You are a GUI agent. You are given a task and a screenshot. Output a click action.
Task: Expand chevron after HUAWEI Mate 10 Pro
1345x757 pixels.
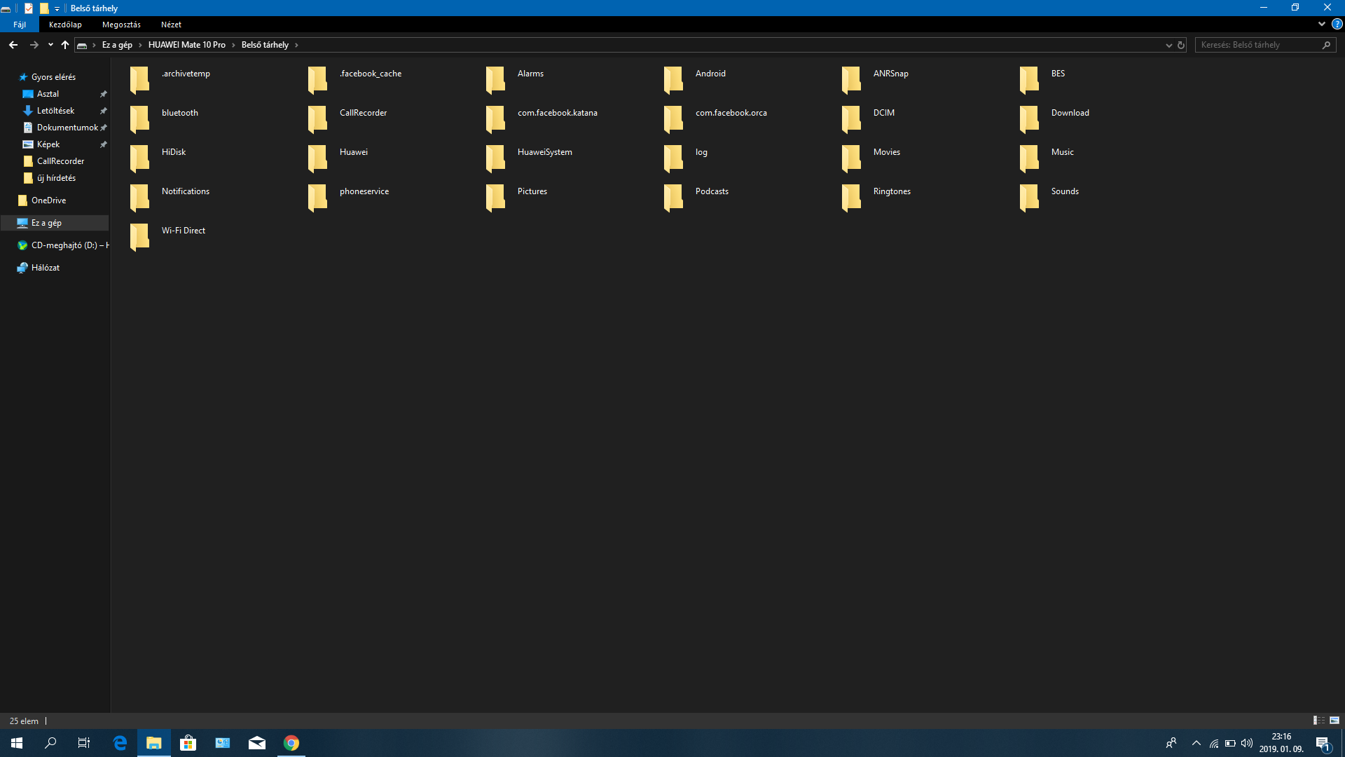click(x=234, y=45)
